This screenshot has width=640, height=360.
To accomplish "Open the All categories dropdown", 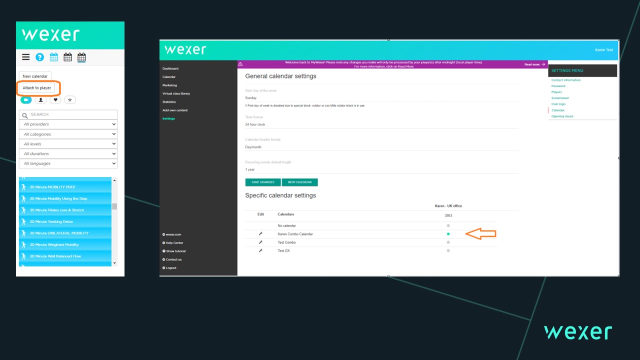I will [x=68, y=134].
